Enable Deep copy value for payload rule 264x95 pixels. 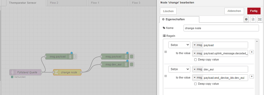click(x=195, y=60)
